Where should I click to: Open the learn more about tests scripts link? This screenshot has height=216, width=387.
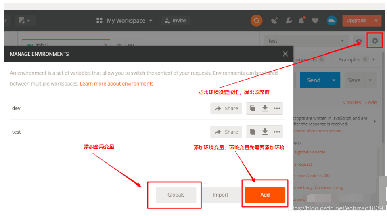click(x=318, y=131)
